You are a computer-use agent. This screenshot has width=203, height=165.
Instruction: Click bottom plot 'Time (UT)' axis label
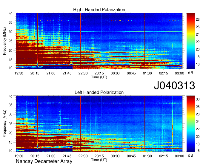tap(99, 160)
